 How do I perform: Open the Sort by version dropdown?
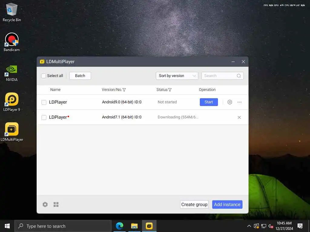[x=177, y=76]
